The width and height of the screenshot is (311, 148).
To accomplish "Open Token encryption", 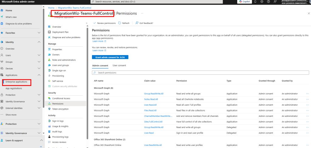I will click(60, 109).
